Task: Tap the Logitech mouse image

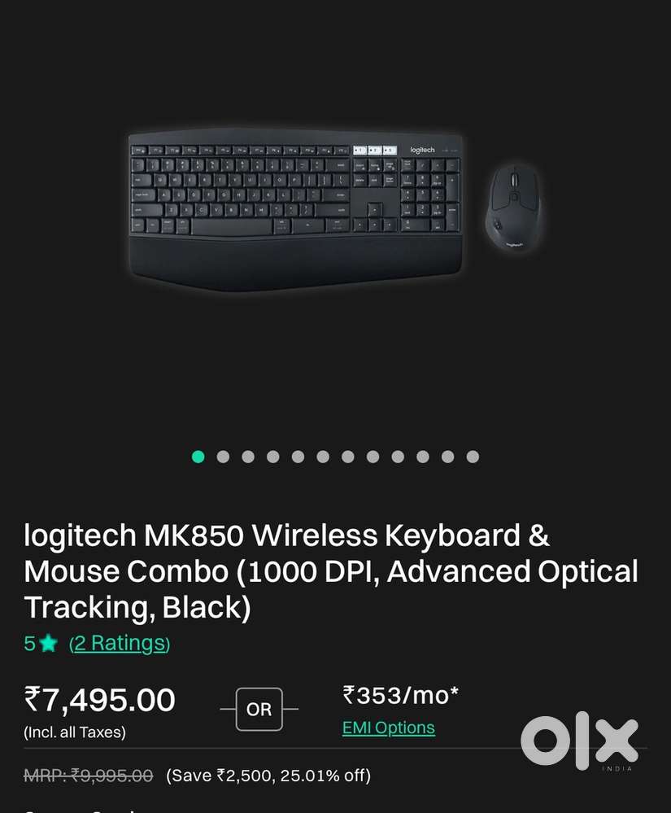Action: [513, 208]
